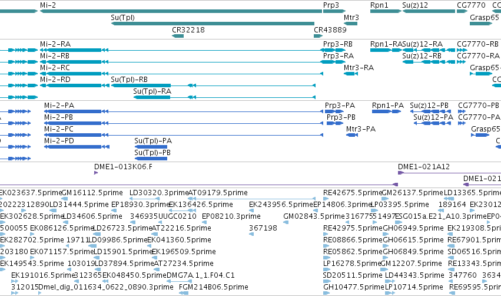This screenshot has height=296, width=501.
Task: Click the Su(Tpl)-RA transcript
Action: coord(224,97)
